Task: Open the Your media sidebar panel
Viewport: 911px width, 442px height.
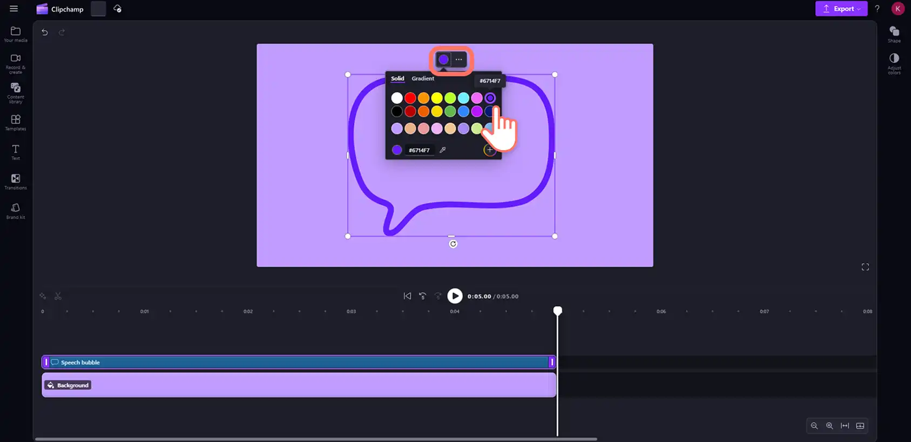Action: pos(16,34)
